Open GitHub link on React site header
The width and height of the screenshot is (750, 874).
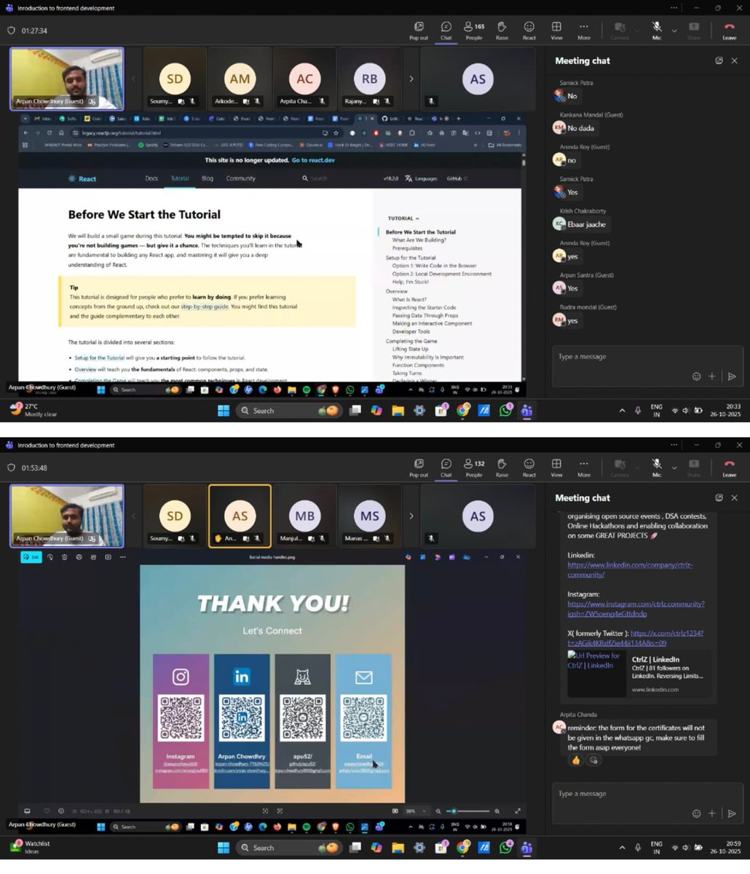coord(457,178)
